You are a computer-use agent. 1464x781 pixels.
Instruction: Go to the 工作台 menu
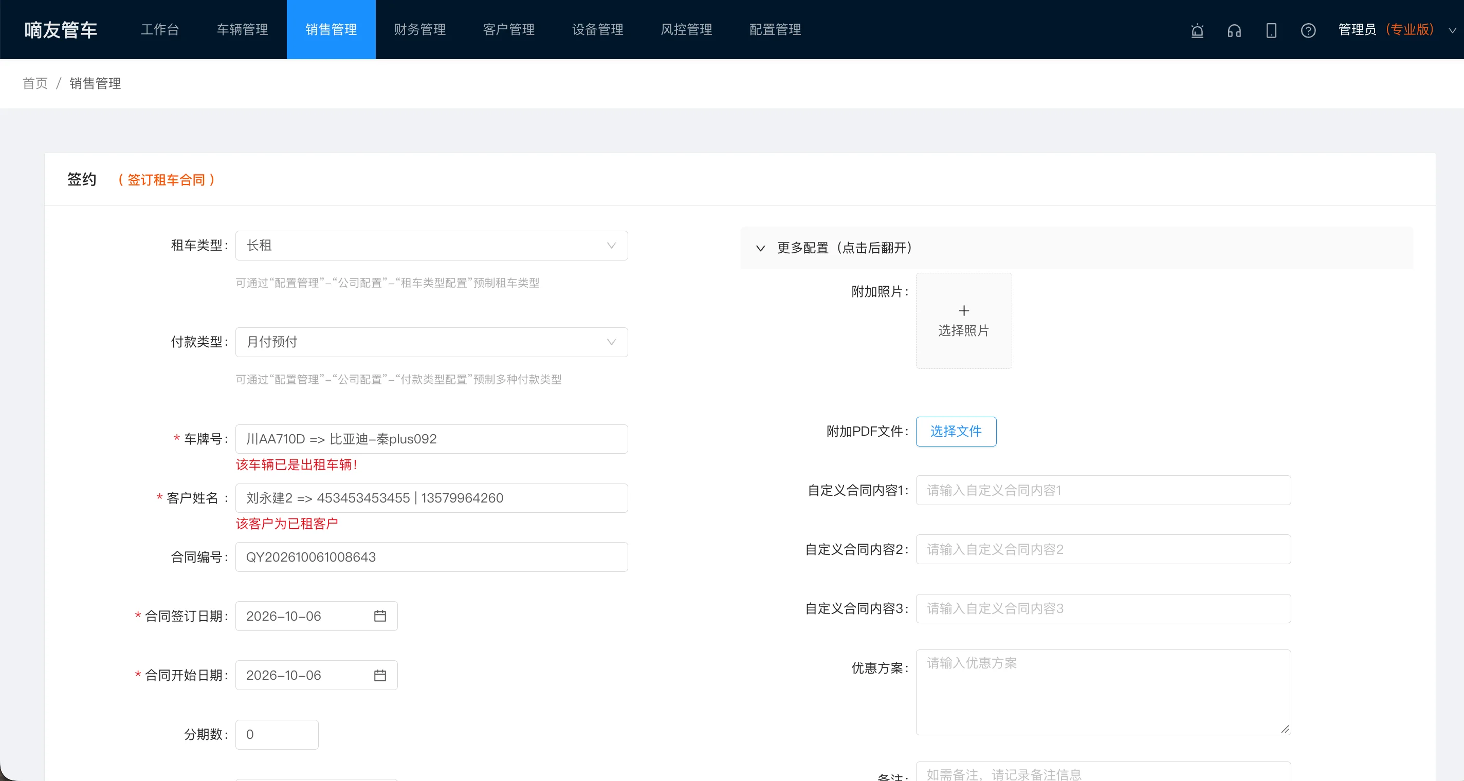tap(160, 29)
